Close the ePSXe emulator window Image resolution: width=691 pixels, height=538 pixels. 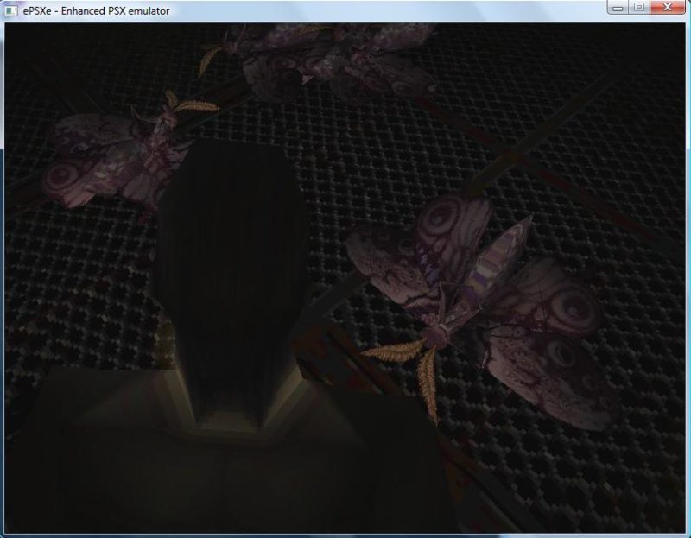click(668, 8)
